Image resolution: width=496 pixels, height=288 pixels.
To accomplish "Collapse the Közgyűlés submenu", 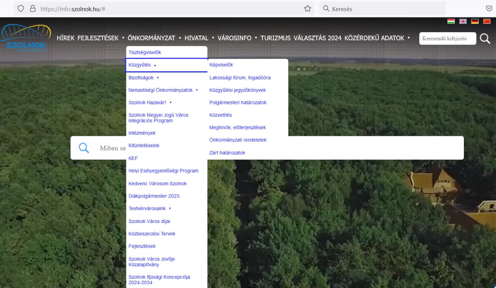I will pyautogui.click(x=167, y=65).
